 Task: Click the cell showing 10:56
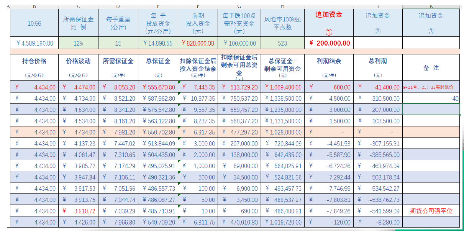(x=34, y=23)
